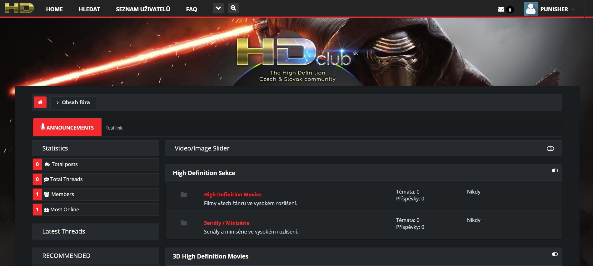The image size is (593, 266).
Task: Click the Members statistics label
Action: pos(63,194)
